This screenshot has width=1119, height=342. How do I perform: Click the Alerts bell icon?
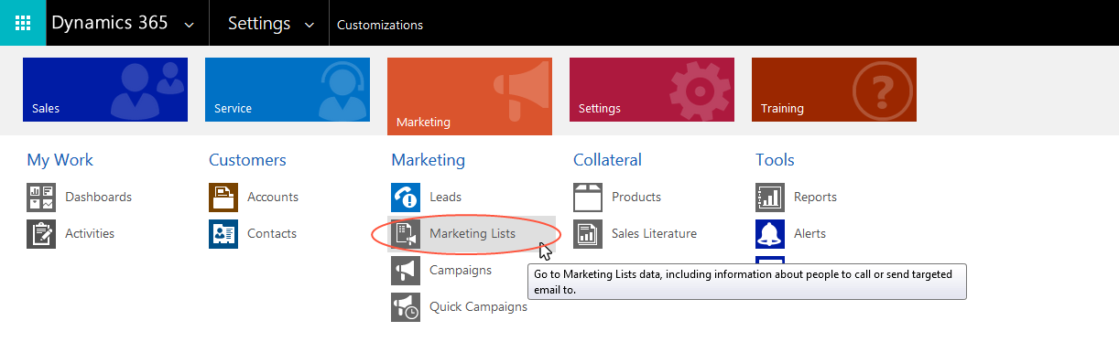[770, 234]
